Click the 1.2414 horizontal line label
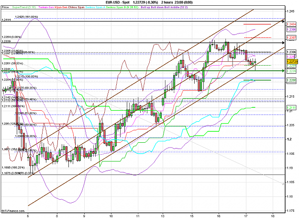The image size is (299, 218). click(x=6, y=20)
